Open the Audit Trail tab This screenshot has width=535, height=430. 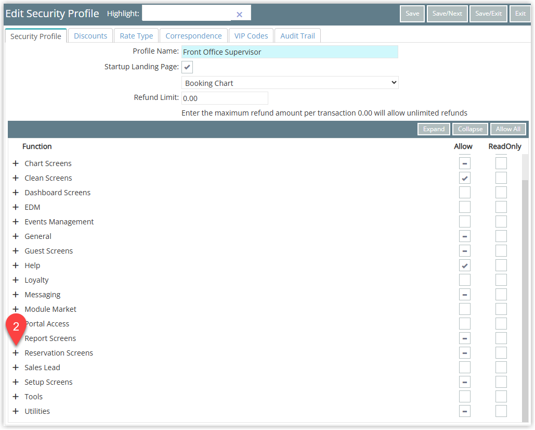coord(297,36)
